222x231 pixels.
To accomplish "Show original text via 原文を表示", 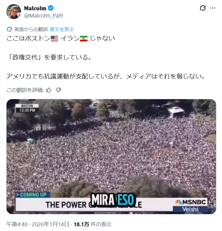I will (61, 29).
